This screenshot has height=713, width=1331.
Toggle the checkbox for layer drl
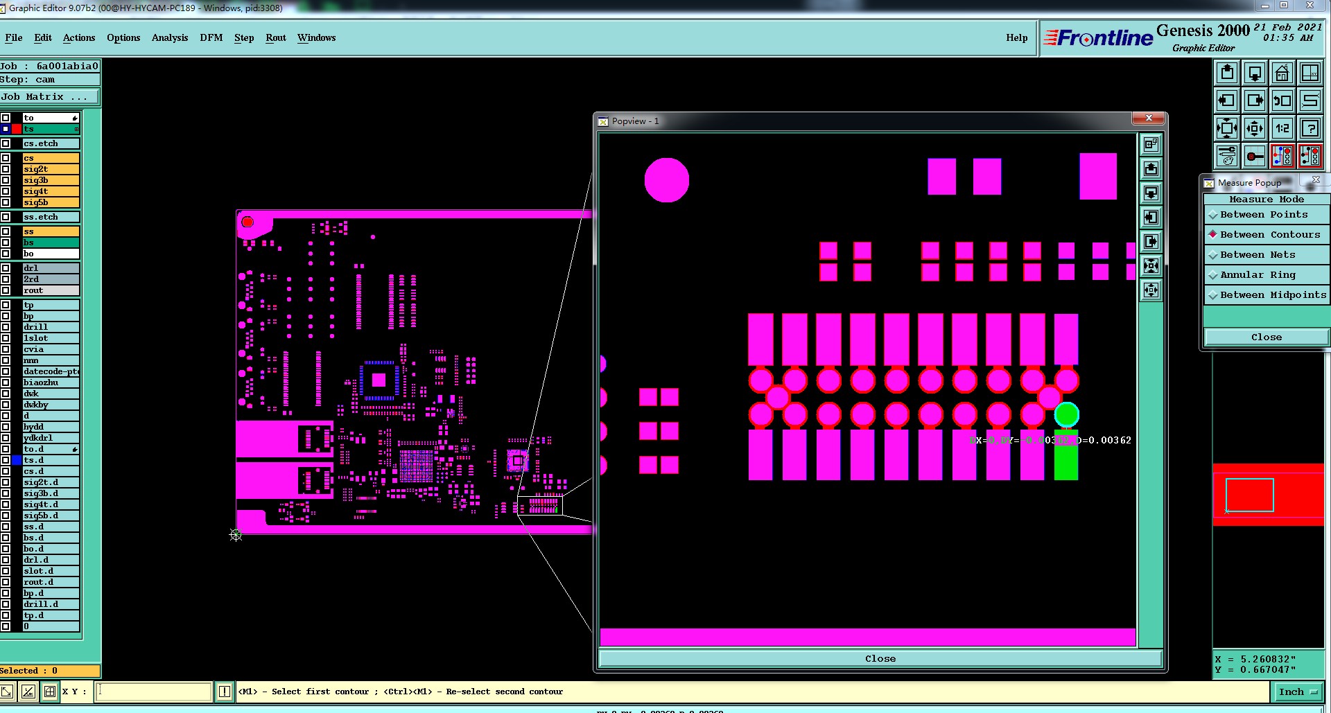[6, 268]
